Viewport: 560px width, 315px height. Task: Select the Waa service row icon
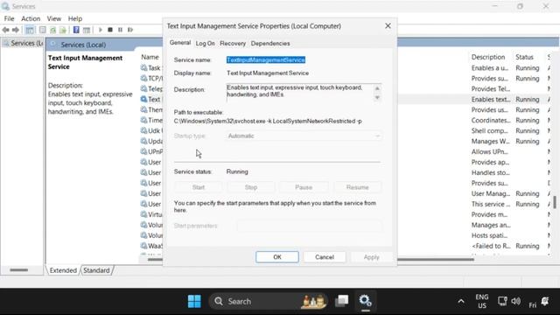pyautogui.click(x=143, y=246)
